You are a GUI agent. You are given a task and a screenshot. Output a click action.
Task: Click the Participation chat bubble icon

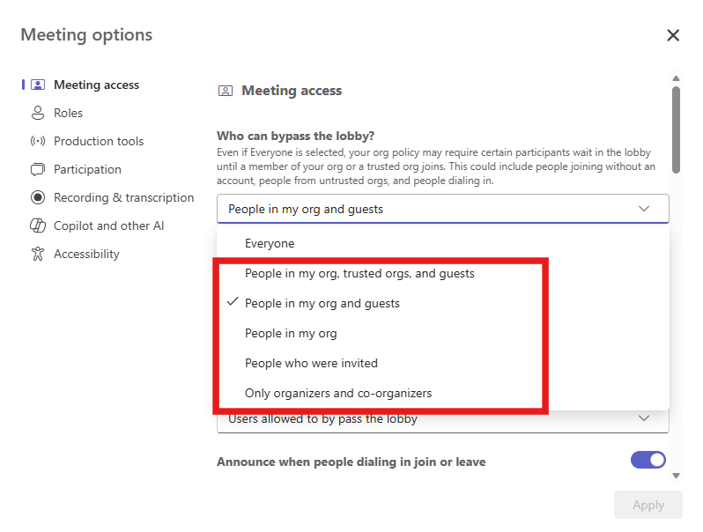coord(38,169)
